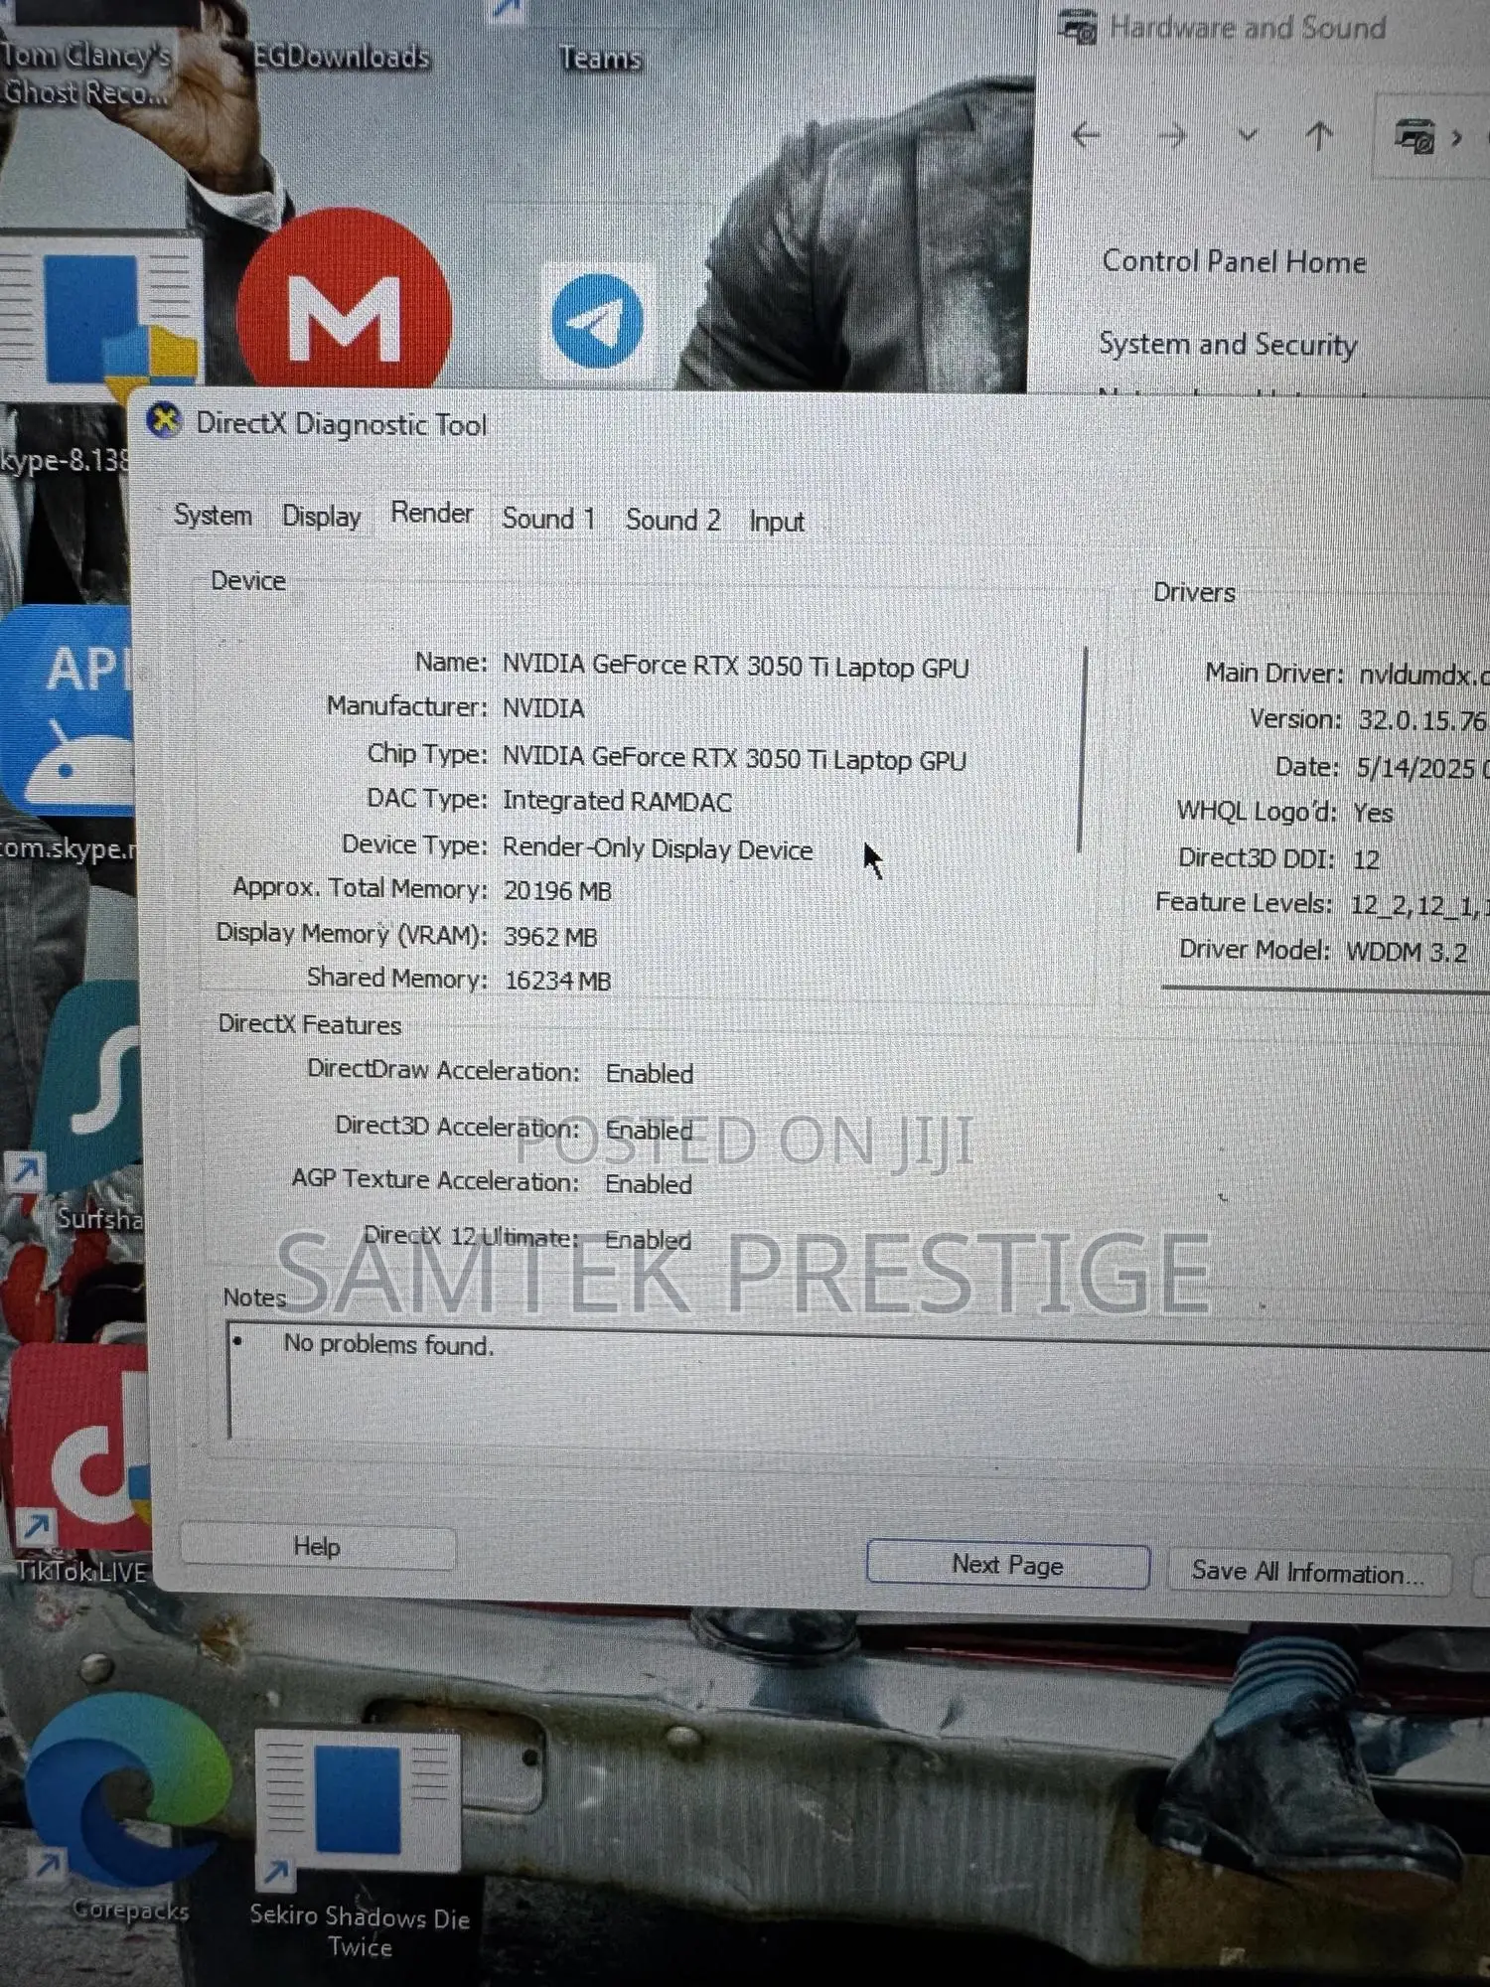Select the 16234 MB shared memory value

point(557,981)
